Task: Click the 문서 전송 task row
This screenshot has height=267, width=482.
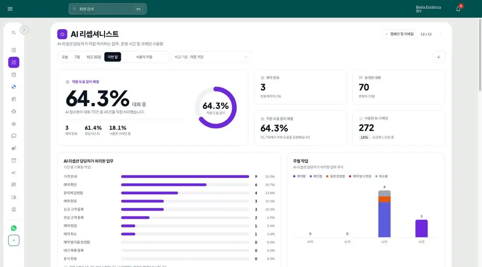Action: 169,259
